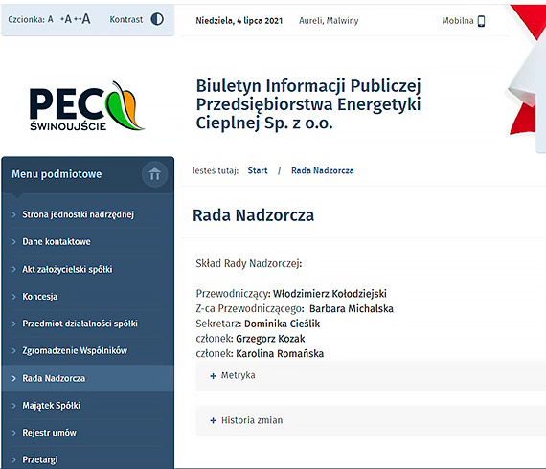Click the name Grzegorz Kozak
This screenshot has width=546, height=469.
point(270,339)
